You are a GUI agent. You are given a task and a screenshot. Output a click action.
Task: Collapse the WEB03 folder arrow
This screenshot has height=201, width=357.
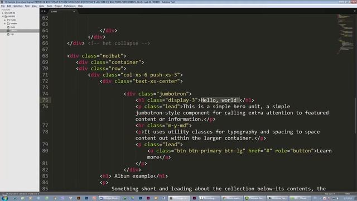3,16
